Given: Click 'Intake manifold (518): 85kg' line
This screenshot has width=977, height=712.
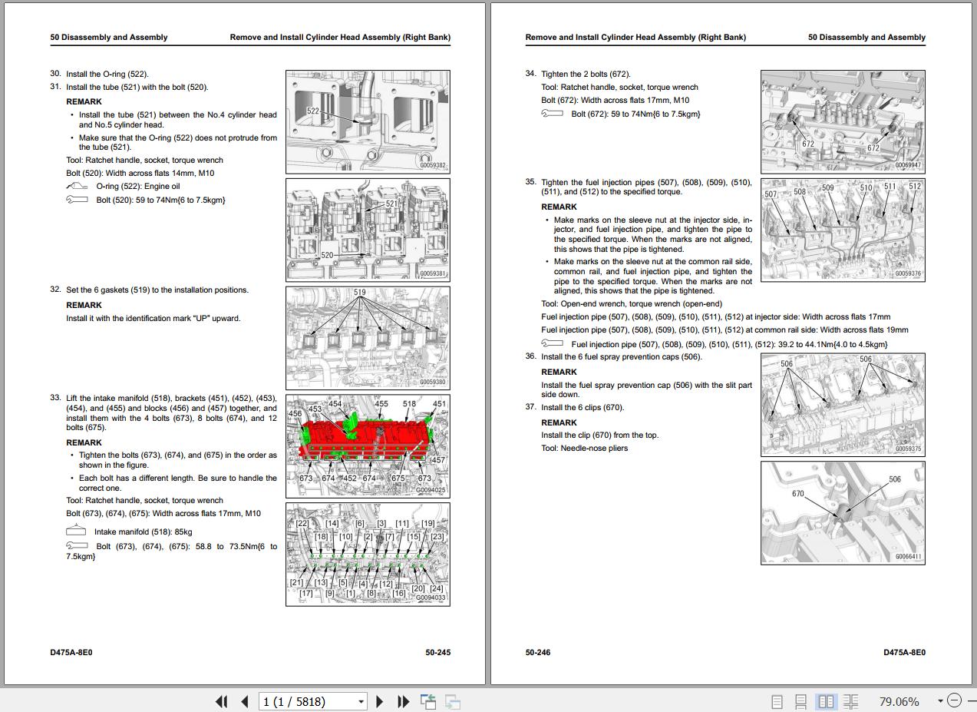Looking at the screenshot, I should (144, 532).
